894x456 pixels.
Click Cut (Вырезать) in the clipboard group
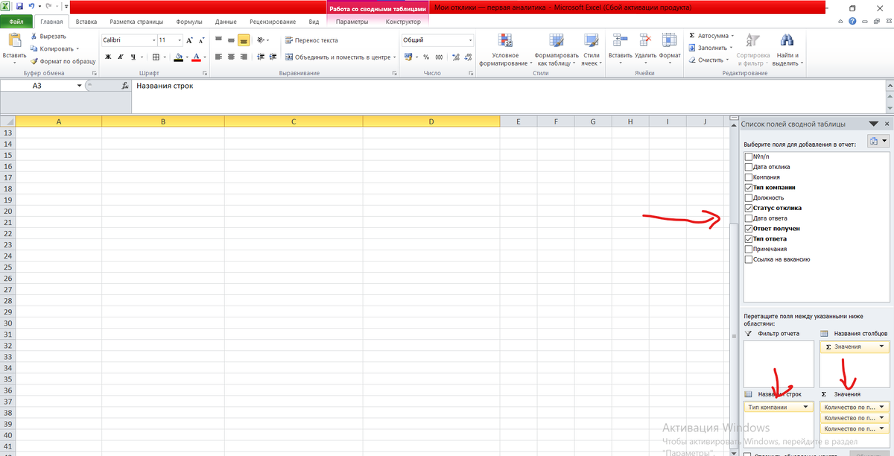tap(48, 37)
